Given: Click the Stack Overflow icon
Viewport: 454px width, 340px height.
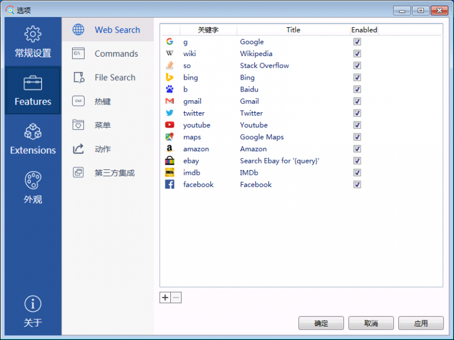Looking at the screenshot, I should click(170, 66).
